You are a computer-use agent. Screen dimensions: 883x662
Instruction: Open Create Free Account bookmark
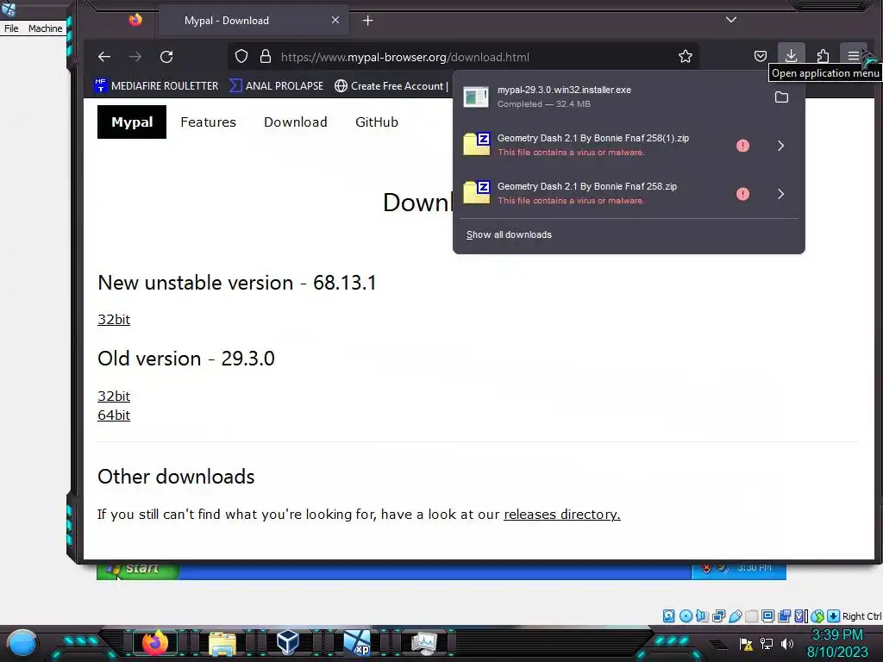(x=391, y=85)
